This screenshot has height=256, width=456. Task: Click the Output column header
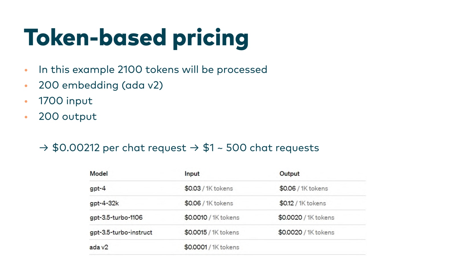click(289, 174)
